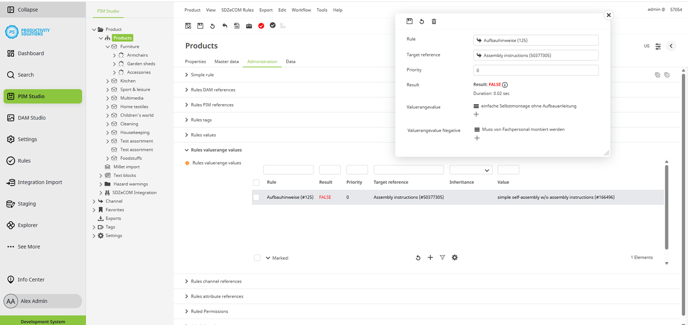The width and height of the screenshot is (688, 325).
Task: Open the Inheritance filter dropdown
Action: tap(470, 170)
